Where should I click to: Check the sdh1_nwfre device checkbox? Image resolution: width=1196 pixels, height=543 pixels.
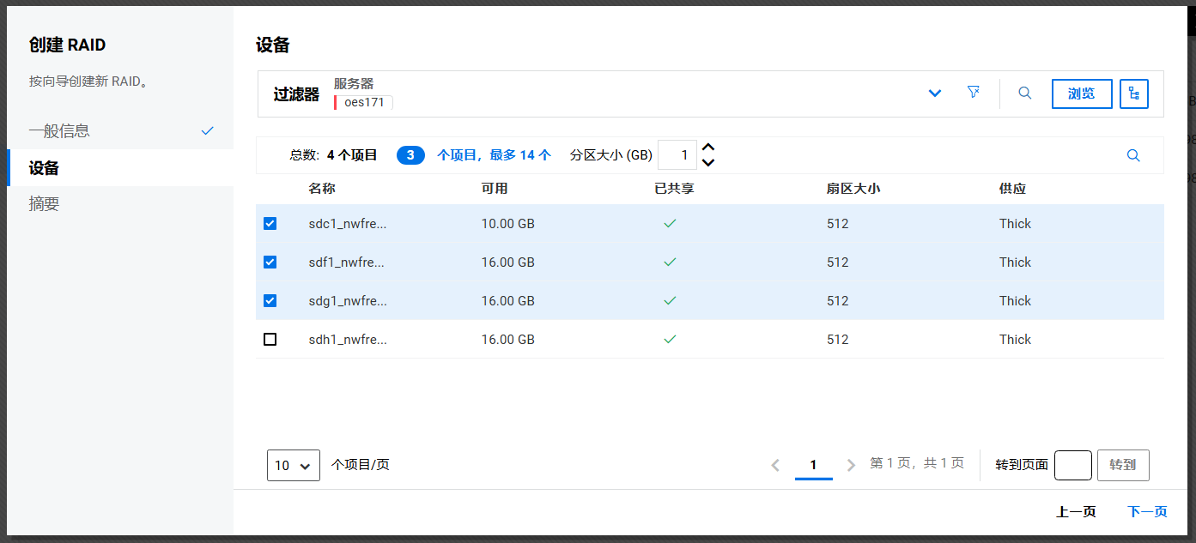270,340
